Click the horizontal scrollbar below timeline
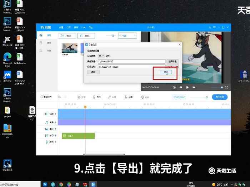This screenshot has width=250, height=187. (x=104, y=154)
